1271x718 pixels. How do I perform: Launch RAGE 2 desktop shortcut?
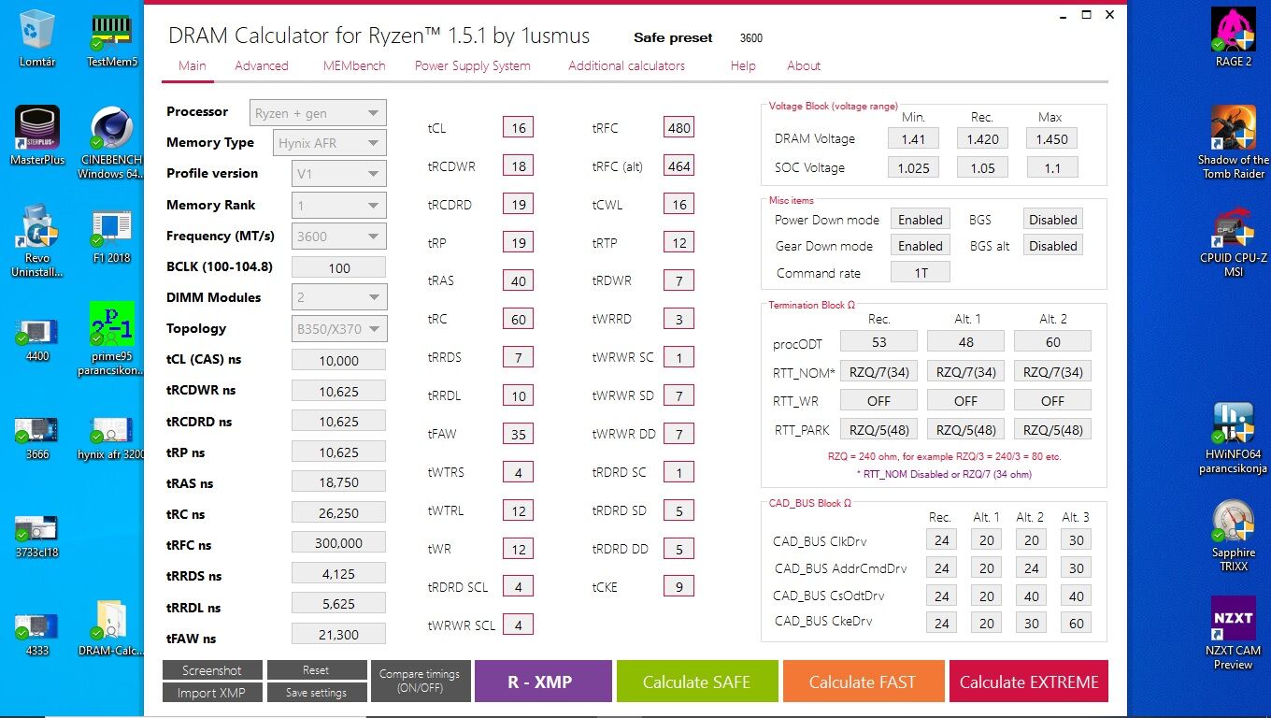tap(1233, 38)
